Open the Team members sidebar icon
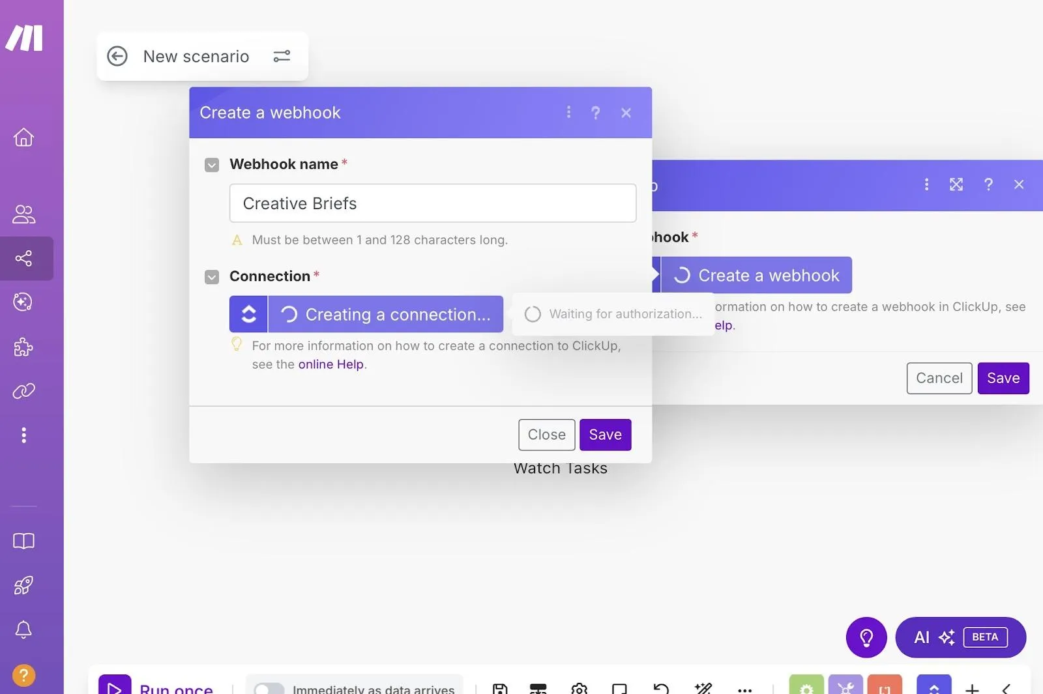Image resolution: width=1043 pixels, height=694 pixels. (23, 214)
